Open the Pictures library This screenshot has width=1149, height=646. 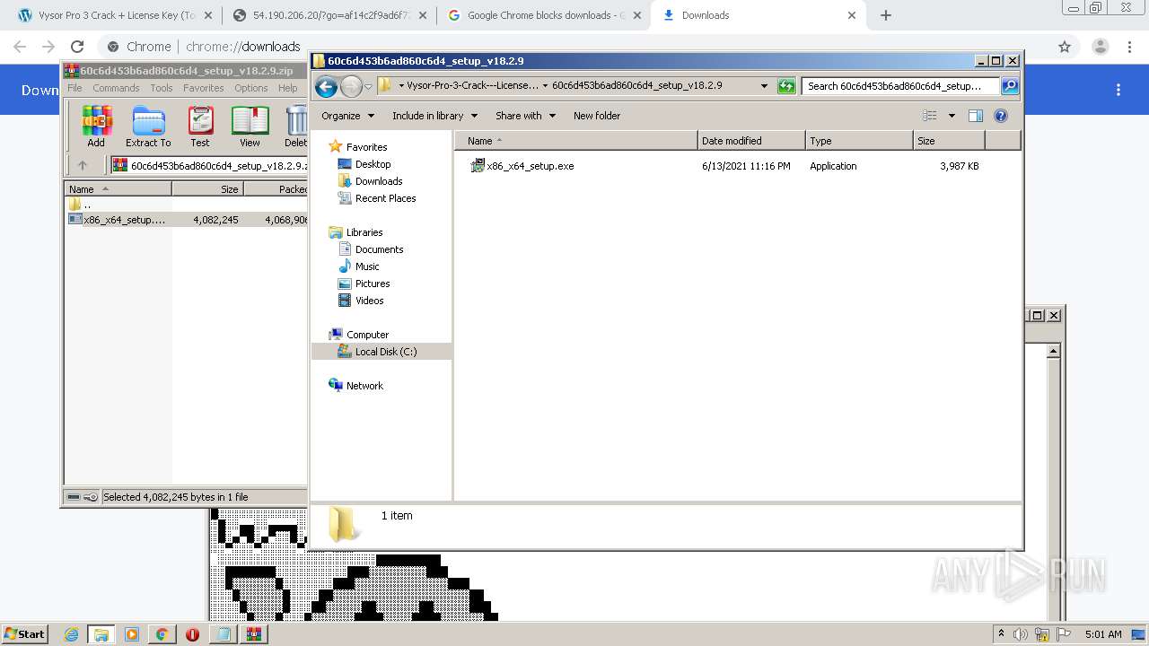point(372,284)
